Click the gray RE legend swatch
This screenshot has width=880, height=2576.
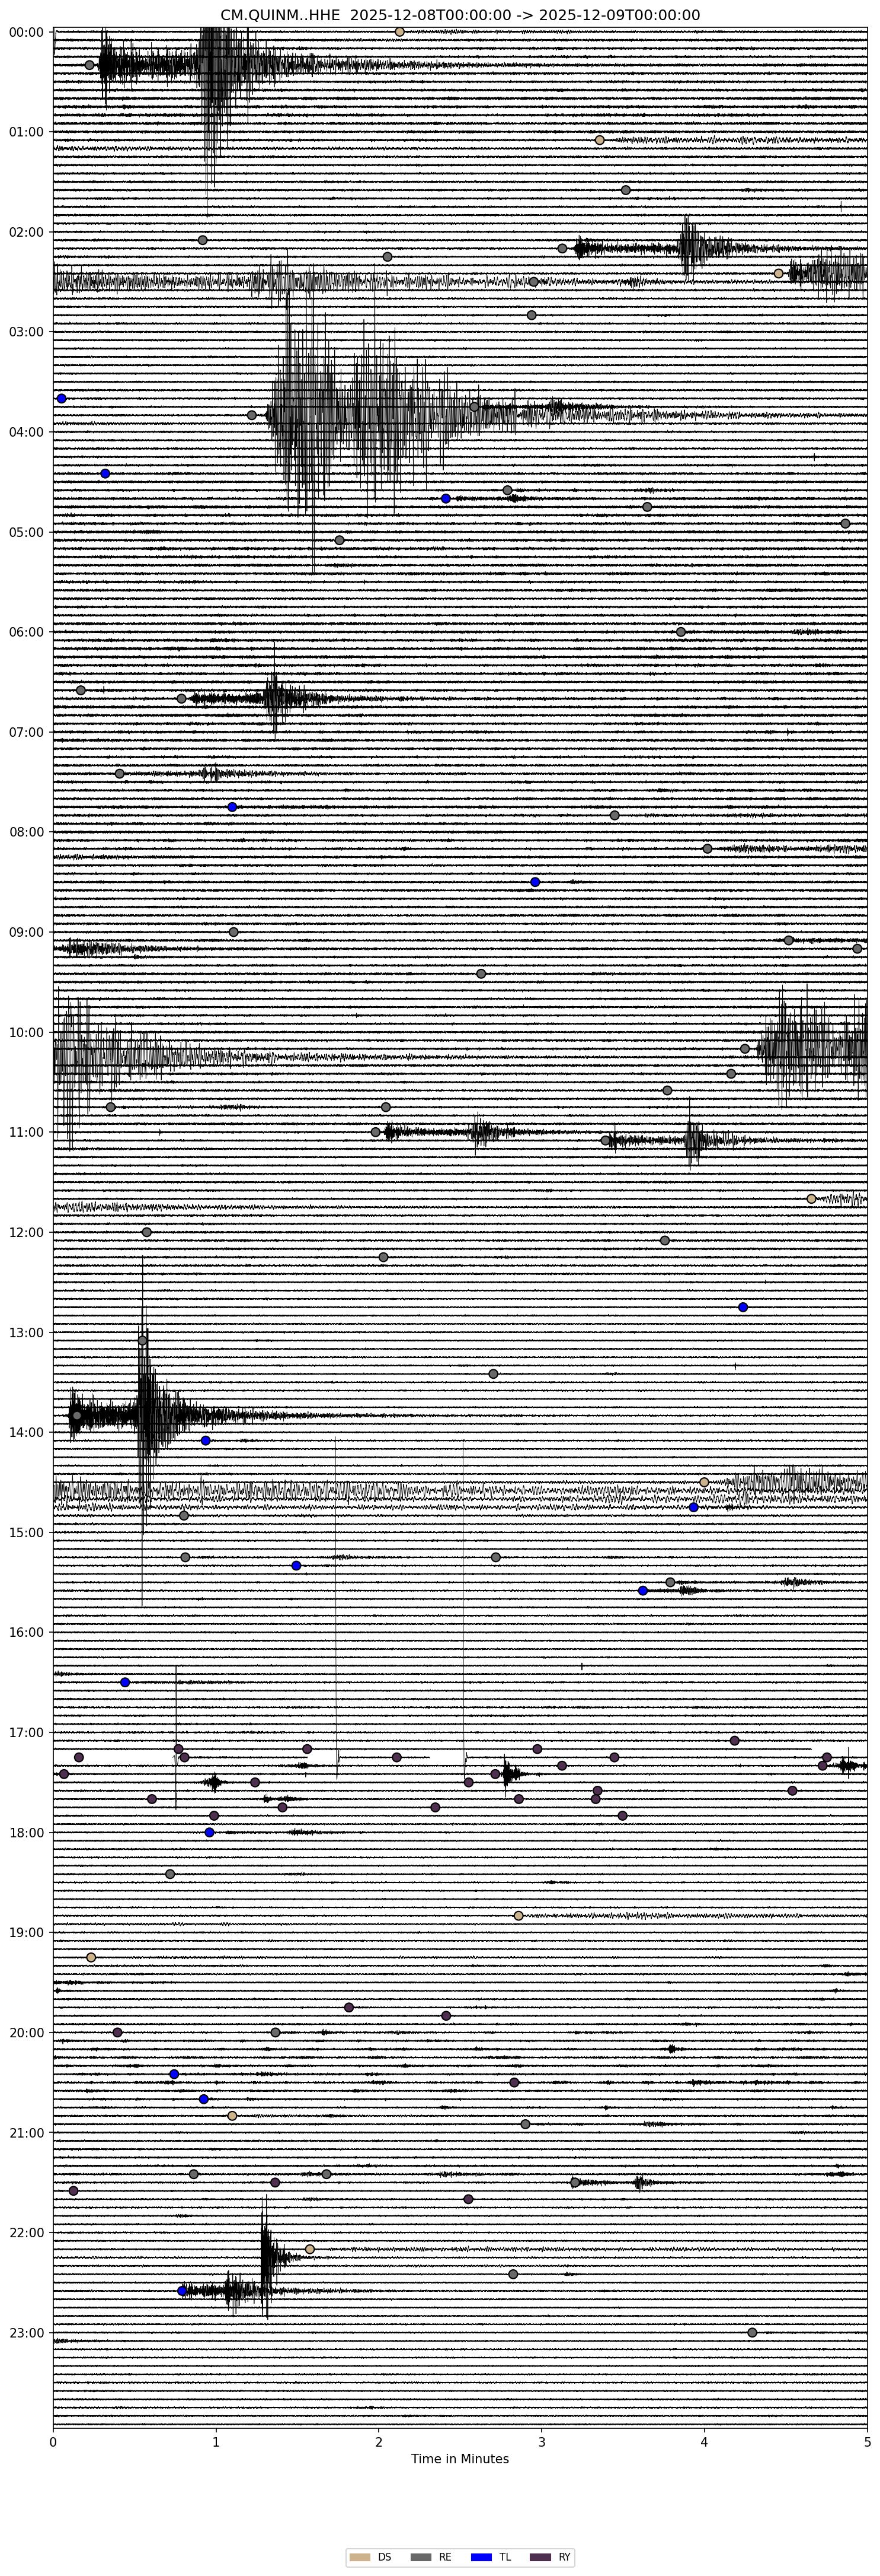coord(421,2556)
